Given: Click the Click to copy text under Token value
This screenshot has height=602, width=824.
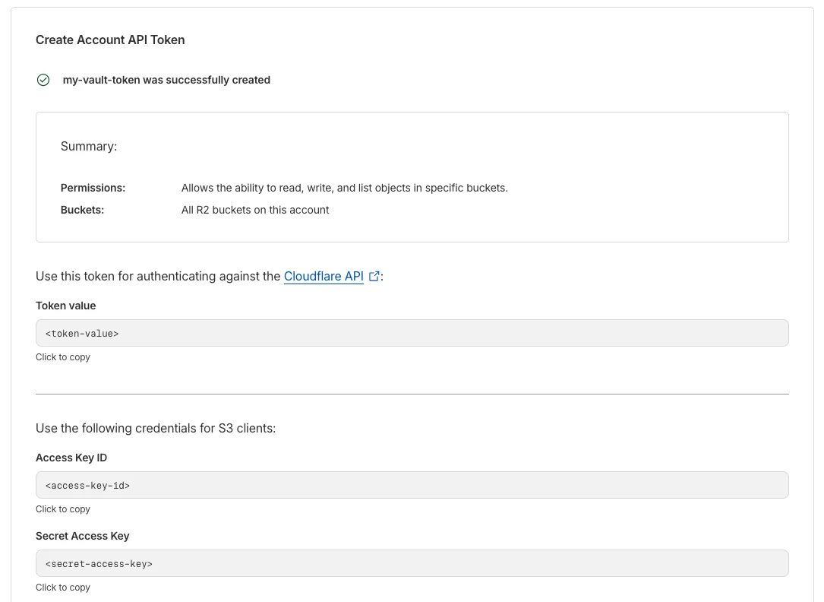Looking at the screenshot, I should pyautogui.click(x=62, y=356).
